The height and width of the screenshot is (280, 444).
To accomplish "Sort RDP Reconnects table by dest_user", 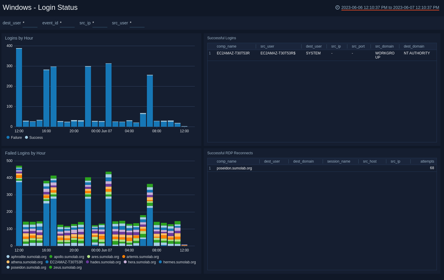I will coord(272,161).
